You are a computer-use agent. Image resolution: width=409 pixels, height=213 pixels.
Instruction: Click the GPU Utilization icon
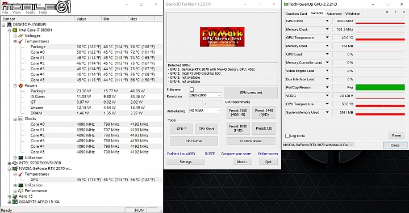click(x=20, y=185)
